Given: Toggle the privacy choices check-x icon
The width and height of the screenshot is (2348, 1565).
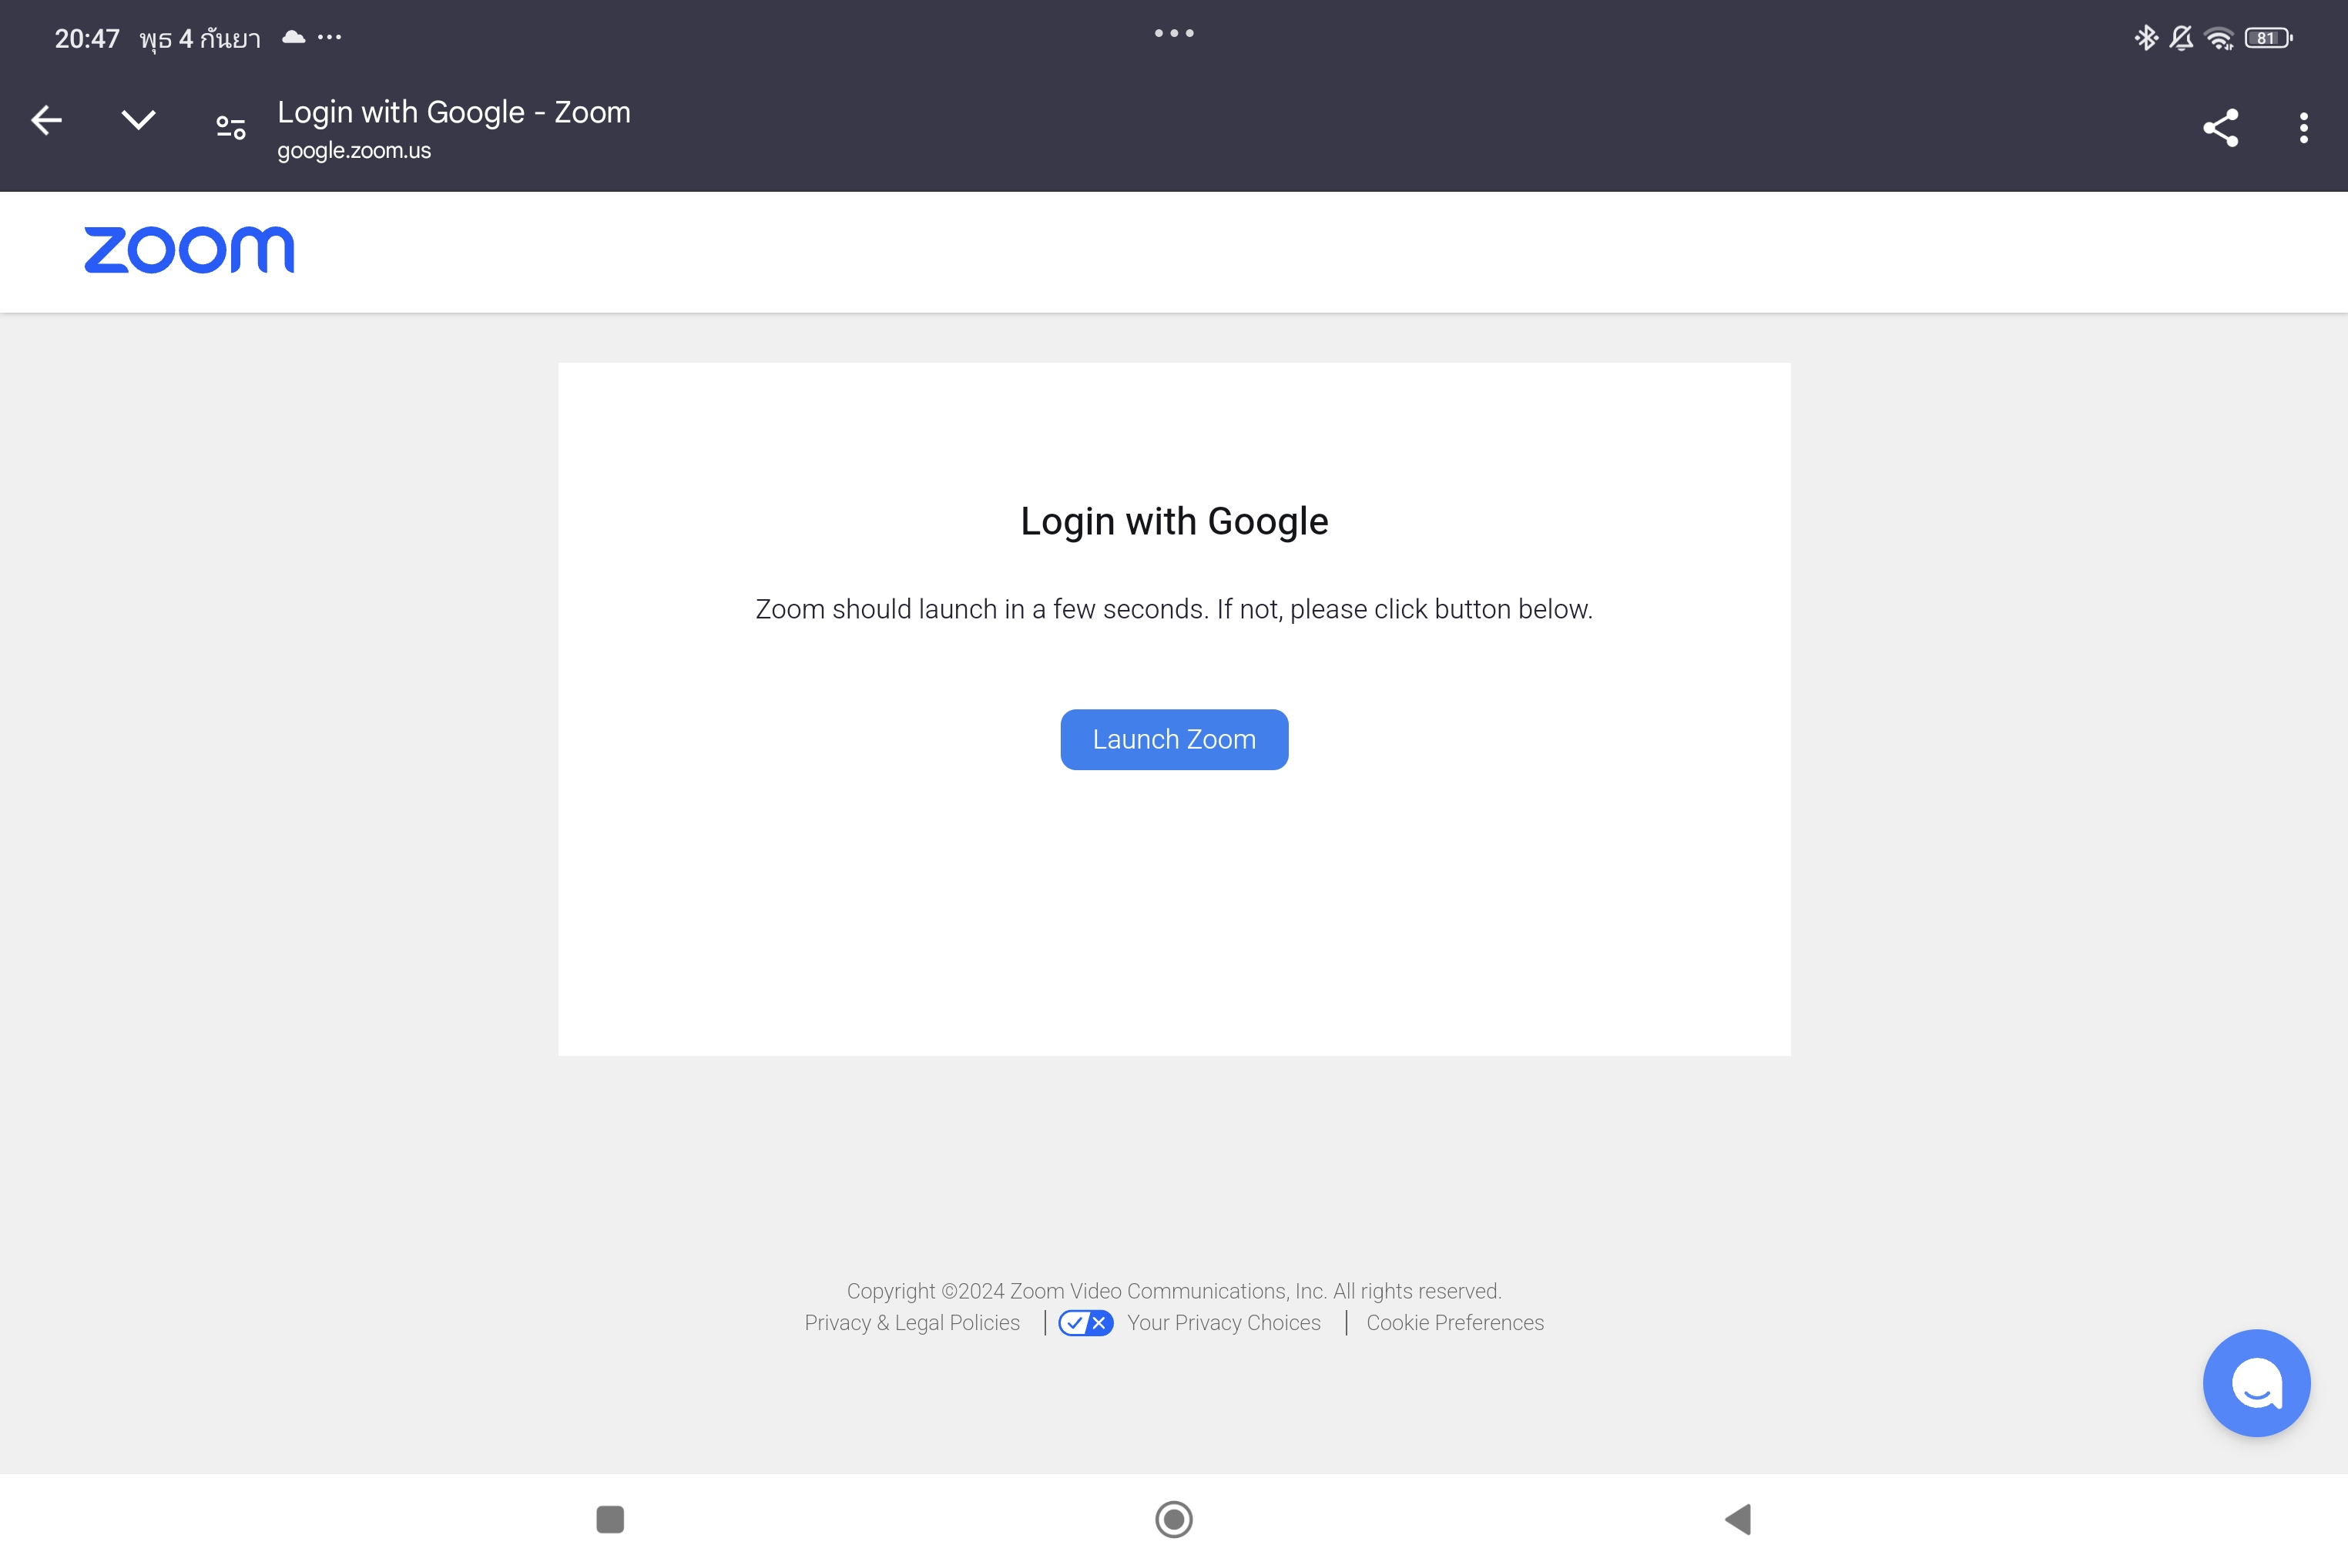Looking at the screenshot, I should pyautogui.click(x=1085, y=1322).
